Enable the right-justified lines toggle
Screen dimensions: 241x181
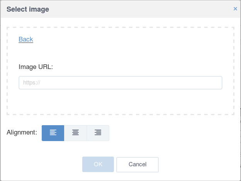pos(98,133)
